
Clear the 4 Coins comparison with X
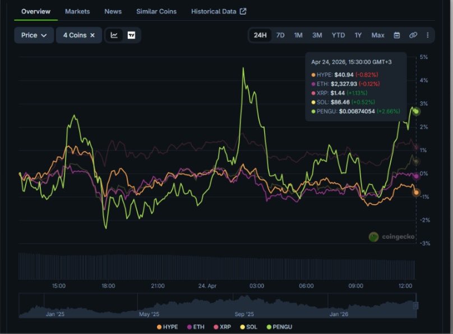coord(93,35)
